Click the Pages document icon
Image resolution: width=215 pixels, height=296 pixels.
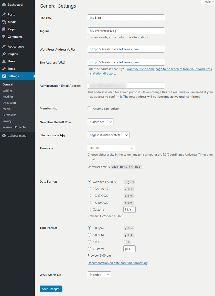coord(4,29)
